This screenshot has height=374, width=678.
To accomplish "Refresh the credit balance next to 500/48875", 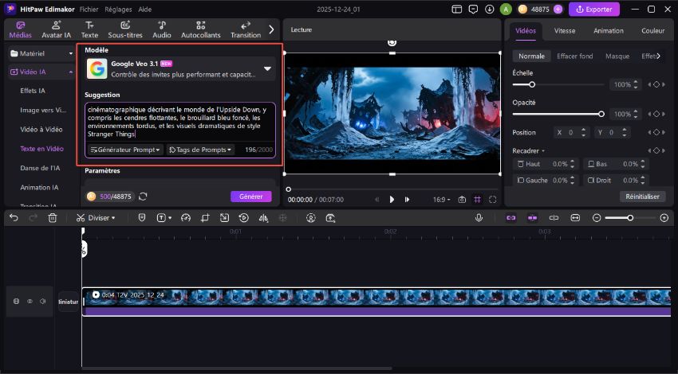I will pyautogui.click(x=143, y=197).
